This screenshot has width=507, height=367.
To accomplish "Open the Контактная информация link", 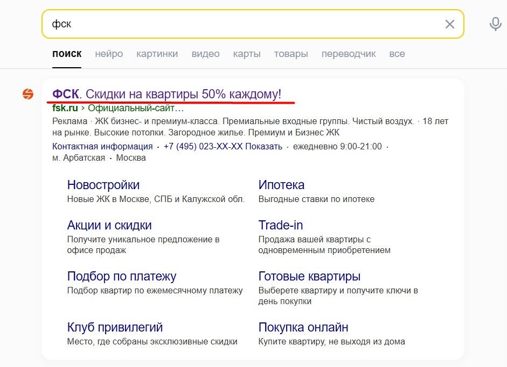I will pyautogui.click(x=102, y=146).
